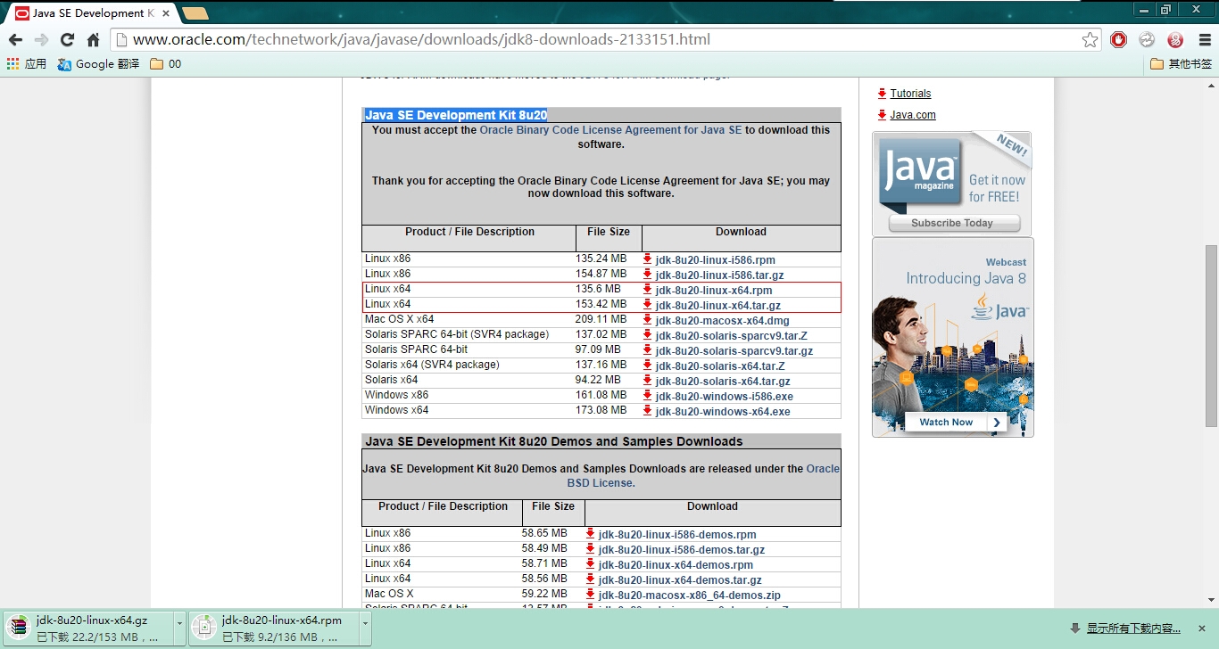Screen dimensions: 1219x649
Task: Click the download arrow beside jdk-8u20-windows-x64.exe
Action: [x=647, y=410]
